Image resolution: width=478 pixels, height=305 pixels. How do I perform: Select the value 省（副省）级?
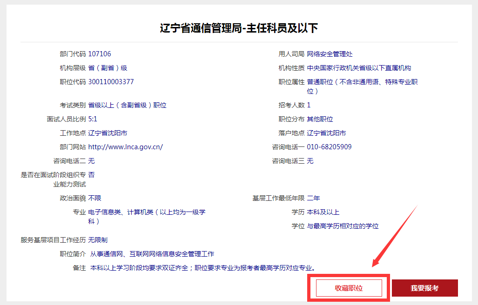coord(108,68)
